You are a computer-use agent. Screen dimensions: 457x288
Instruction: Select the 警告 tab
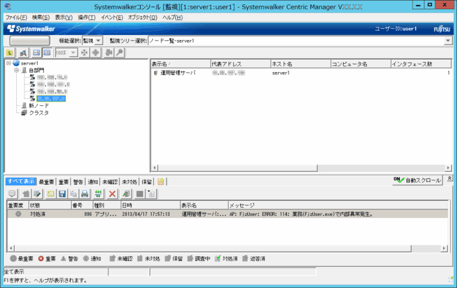pyautogui.click(x=78, y=182)
